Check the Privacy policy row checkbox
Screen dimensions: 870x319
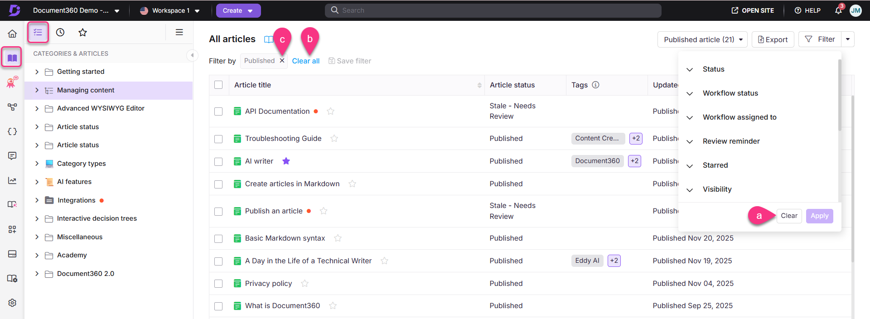pos(218,284)
